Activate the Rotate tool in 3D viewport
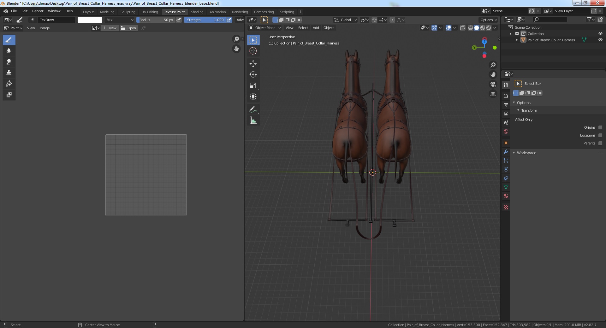Viewport: 606px width, 328px height. click(253, 75)
